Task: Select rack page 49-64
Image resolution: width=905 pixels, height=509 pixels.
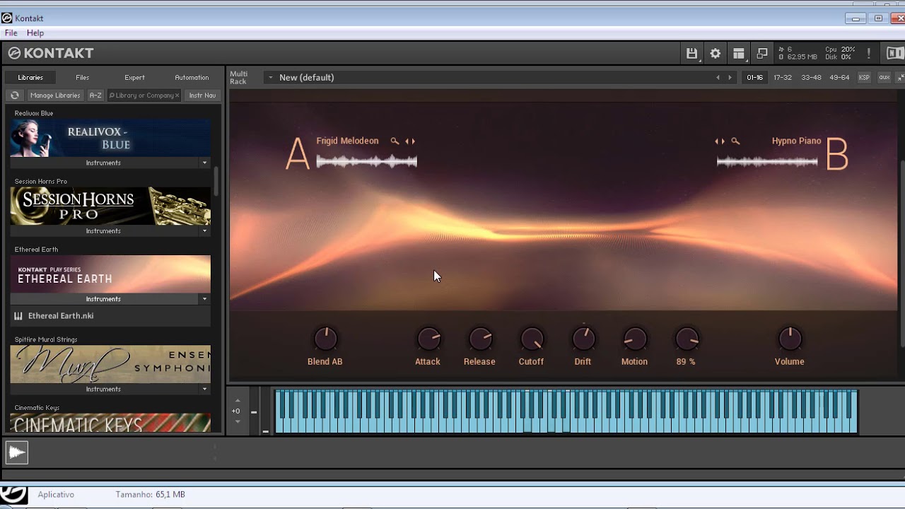Action: (839, 78)
